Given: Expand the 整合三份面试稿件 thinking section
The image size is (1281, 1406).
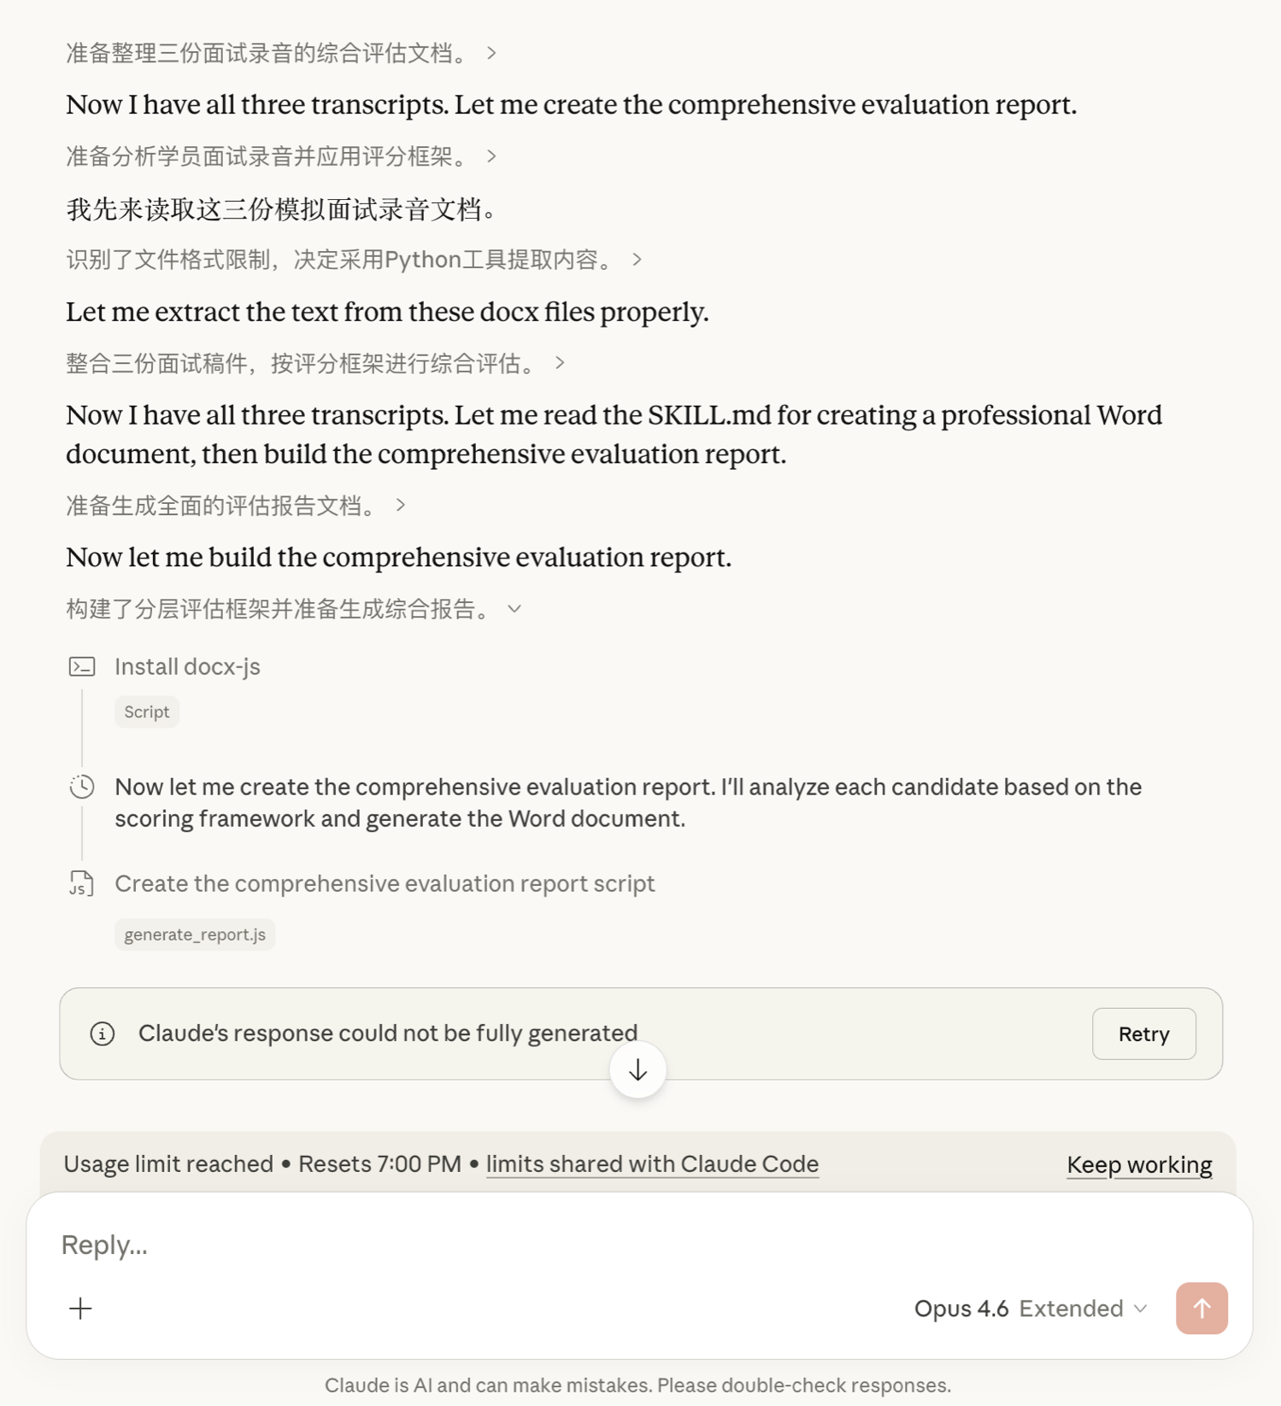Looking at the screenshot, I should tap(560, 363).
